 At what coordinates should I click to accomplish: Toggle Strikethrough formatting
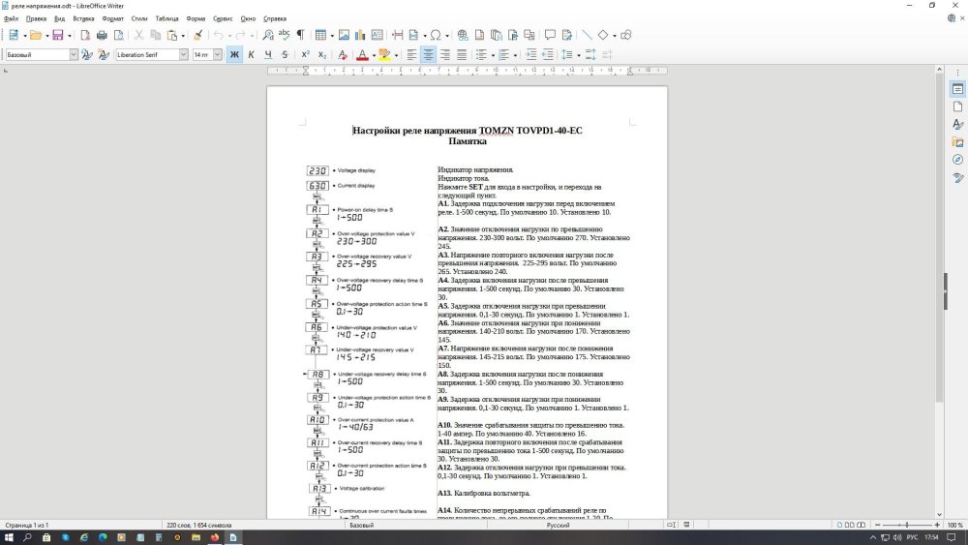[285, 55]
